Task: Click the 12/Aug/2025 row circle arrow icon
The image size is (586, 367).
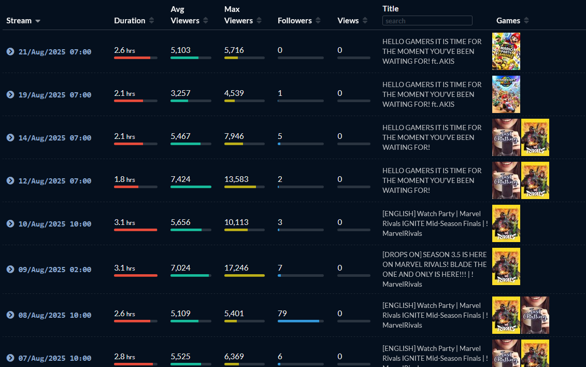Action: pyautogui.click(x=10, y=180)
